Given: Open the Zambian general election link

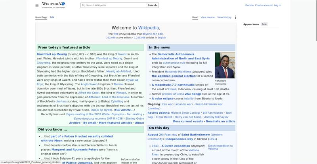Looking at the screenshot, I should tap(174, 76).
